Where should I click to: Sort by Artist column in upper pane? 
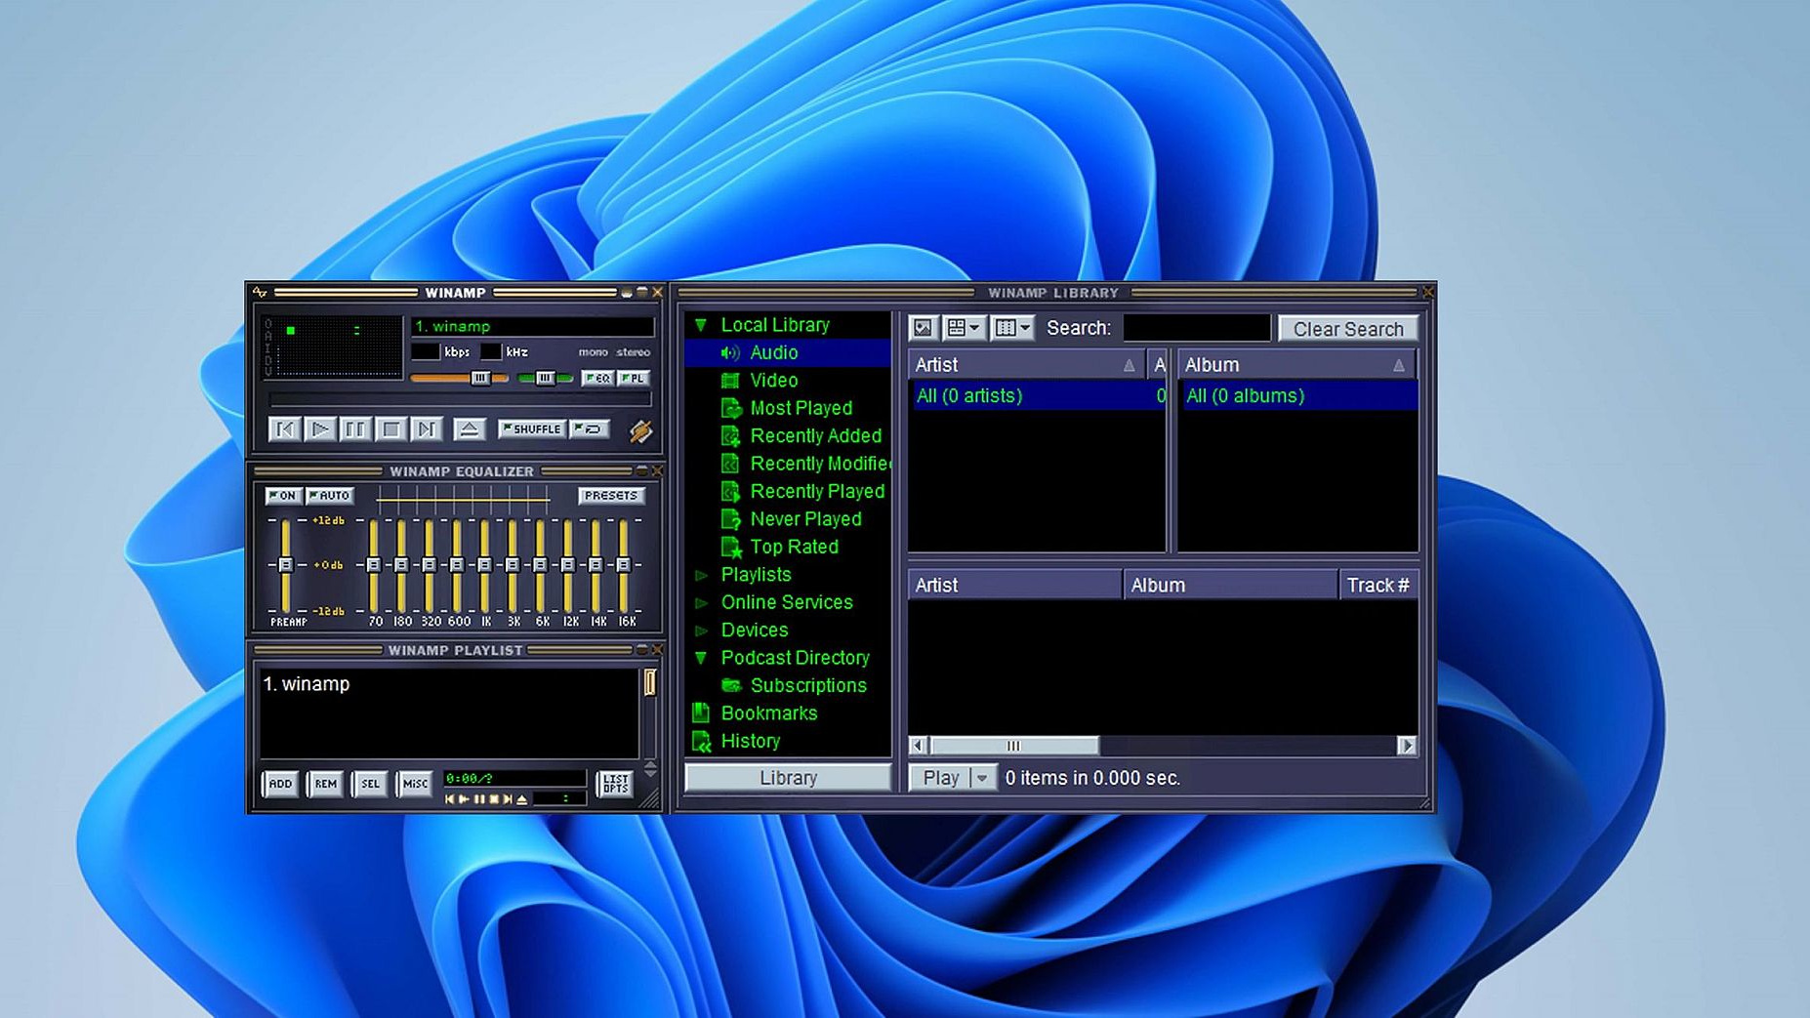pos(1027,365)
